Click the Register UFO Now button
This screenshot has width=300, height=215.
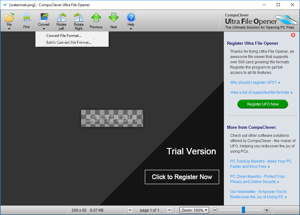[x=263, y=104]
